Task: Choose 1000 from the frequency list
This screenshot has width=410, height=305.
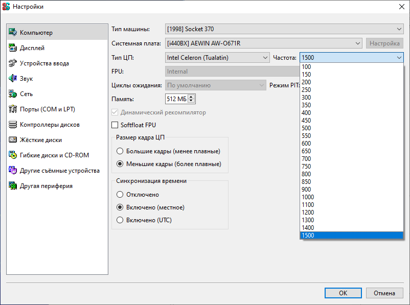Action: [x=308, y=197]
